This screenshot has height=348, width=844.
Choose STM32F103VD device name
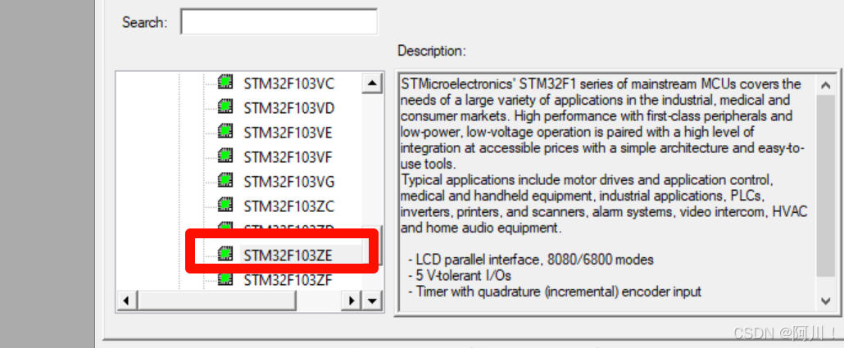[288, 109]
